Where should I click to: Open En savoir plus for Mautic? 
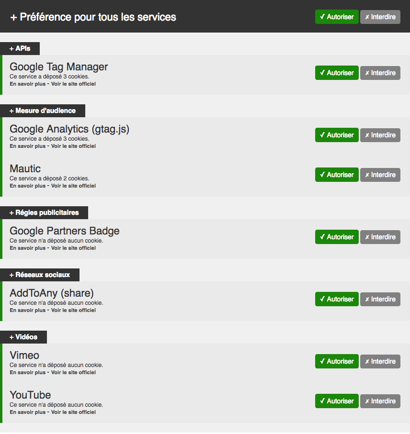point(27,186)
